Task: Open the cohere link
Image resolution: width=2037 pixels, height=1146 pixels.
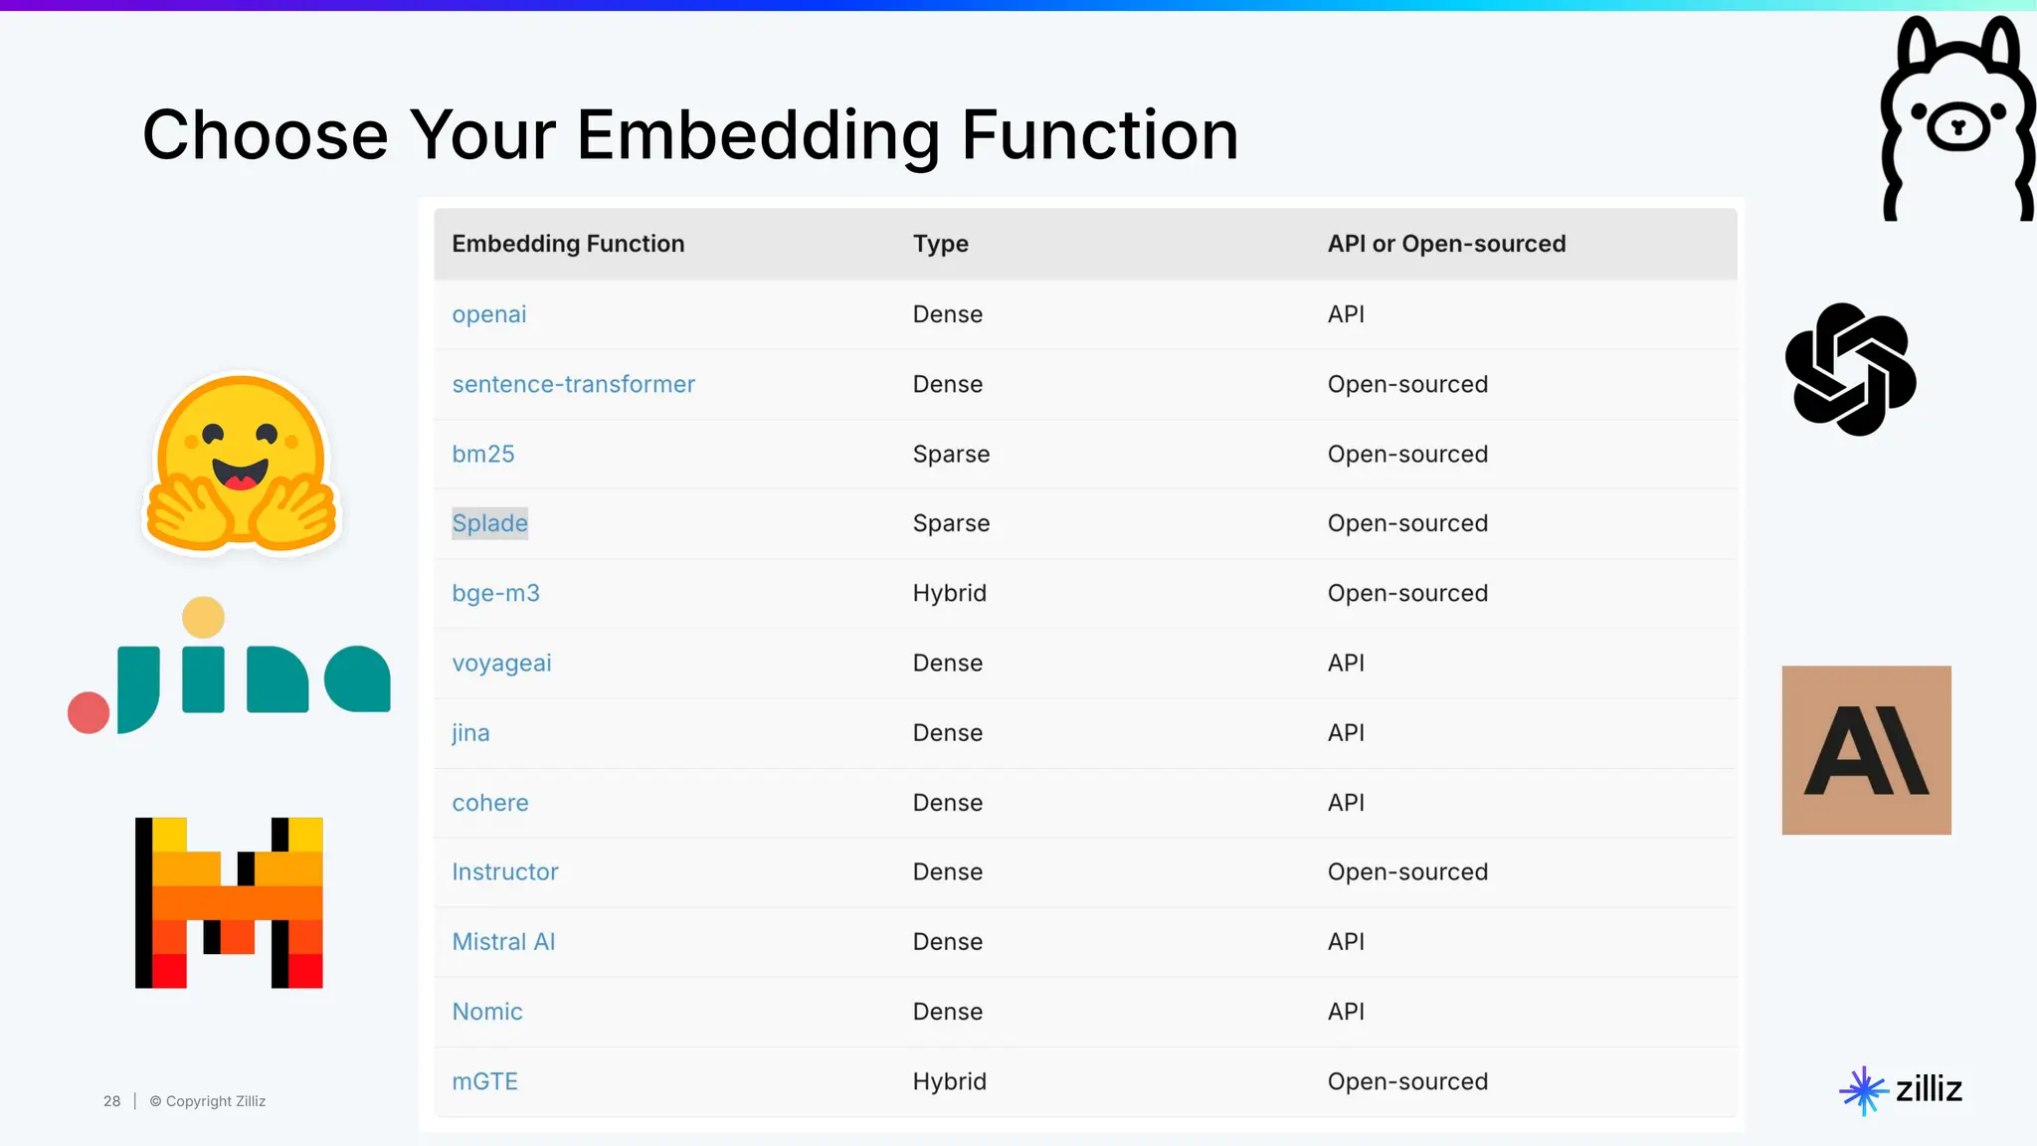Action: point(489,803)
